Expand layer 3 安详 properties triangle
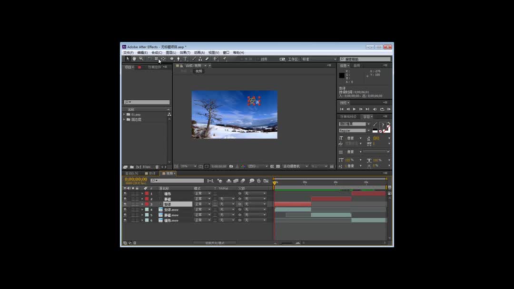Screen dimensions: 514x289 coord(142,204)
